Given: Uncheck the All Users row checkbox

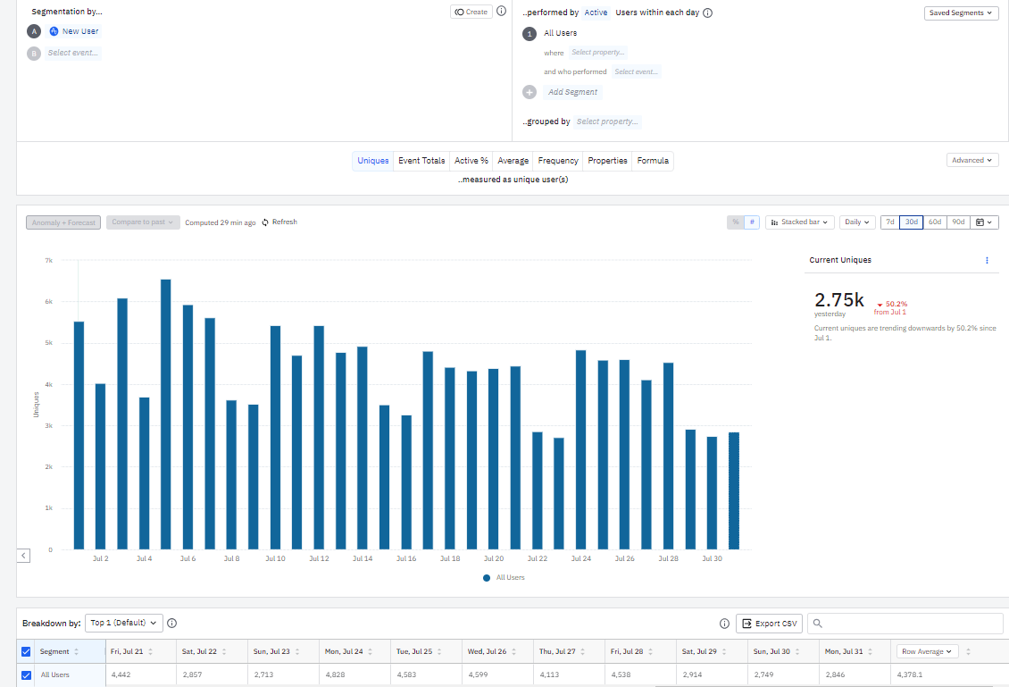Looking at the screenshot, I should tap(26, 675).
